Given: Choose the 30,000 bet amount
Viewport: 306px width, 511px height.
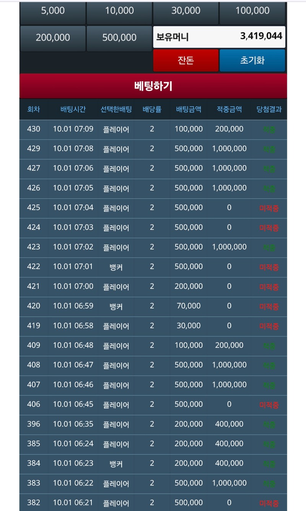Looking at the screenshot, I should pyautogui.click(x=186, y=11).
